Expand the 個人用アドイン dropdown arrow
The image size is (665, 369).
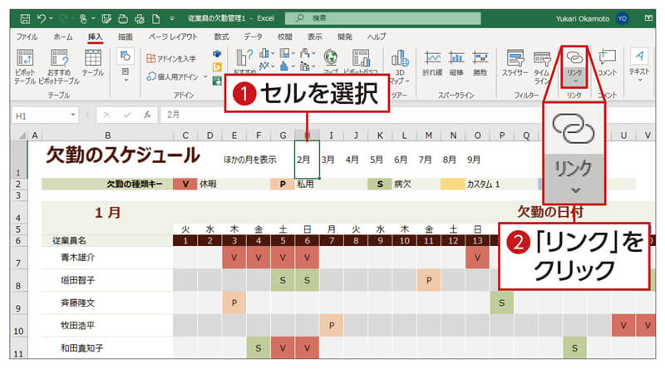(205, 76)
